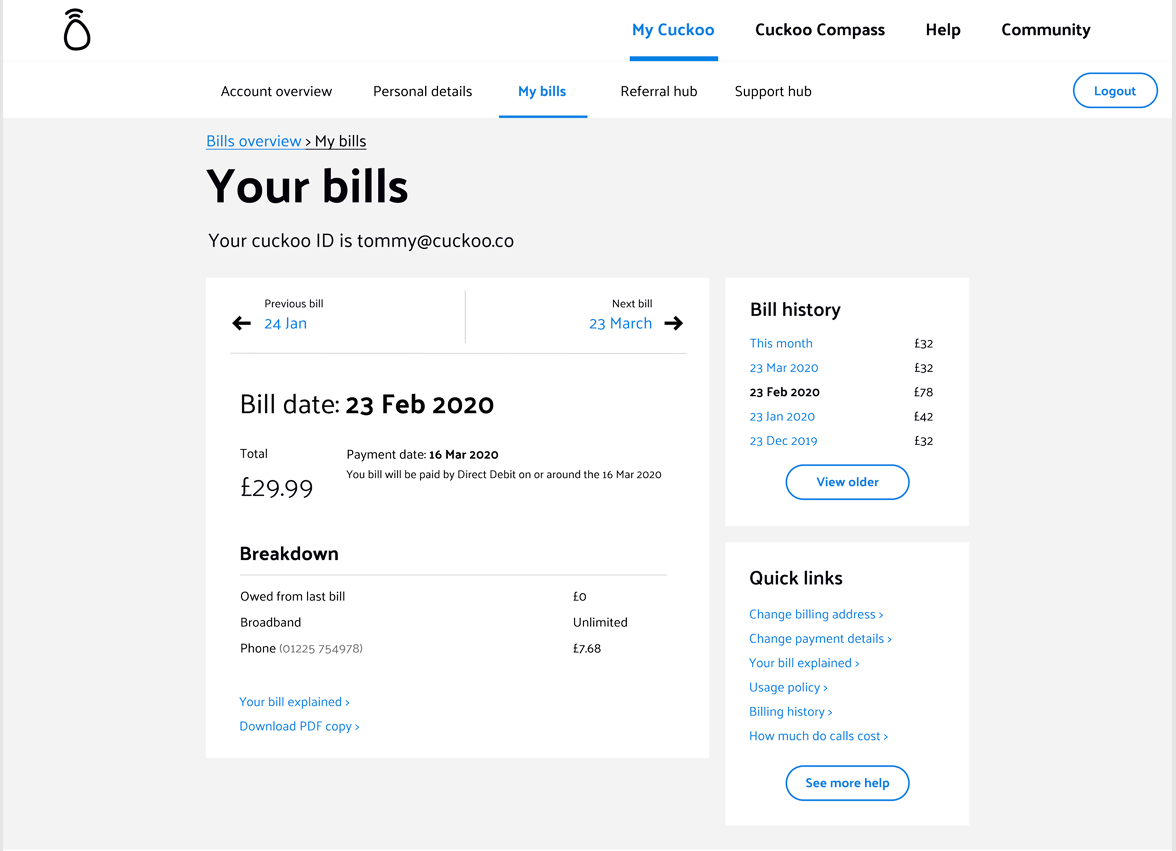Open the Support hub tab
This screenshot has height=851, width=1176.
click(772, 91)
